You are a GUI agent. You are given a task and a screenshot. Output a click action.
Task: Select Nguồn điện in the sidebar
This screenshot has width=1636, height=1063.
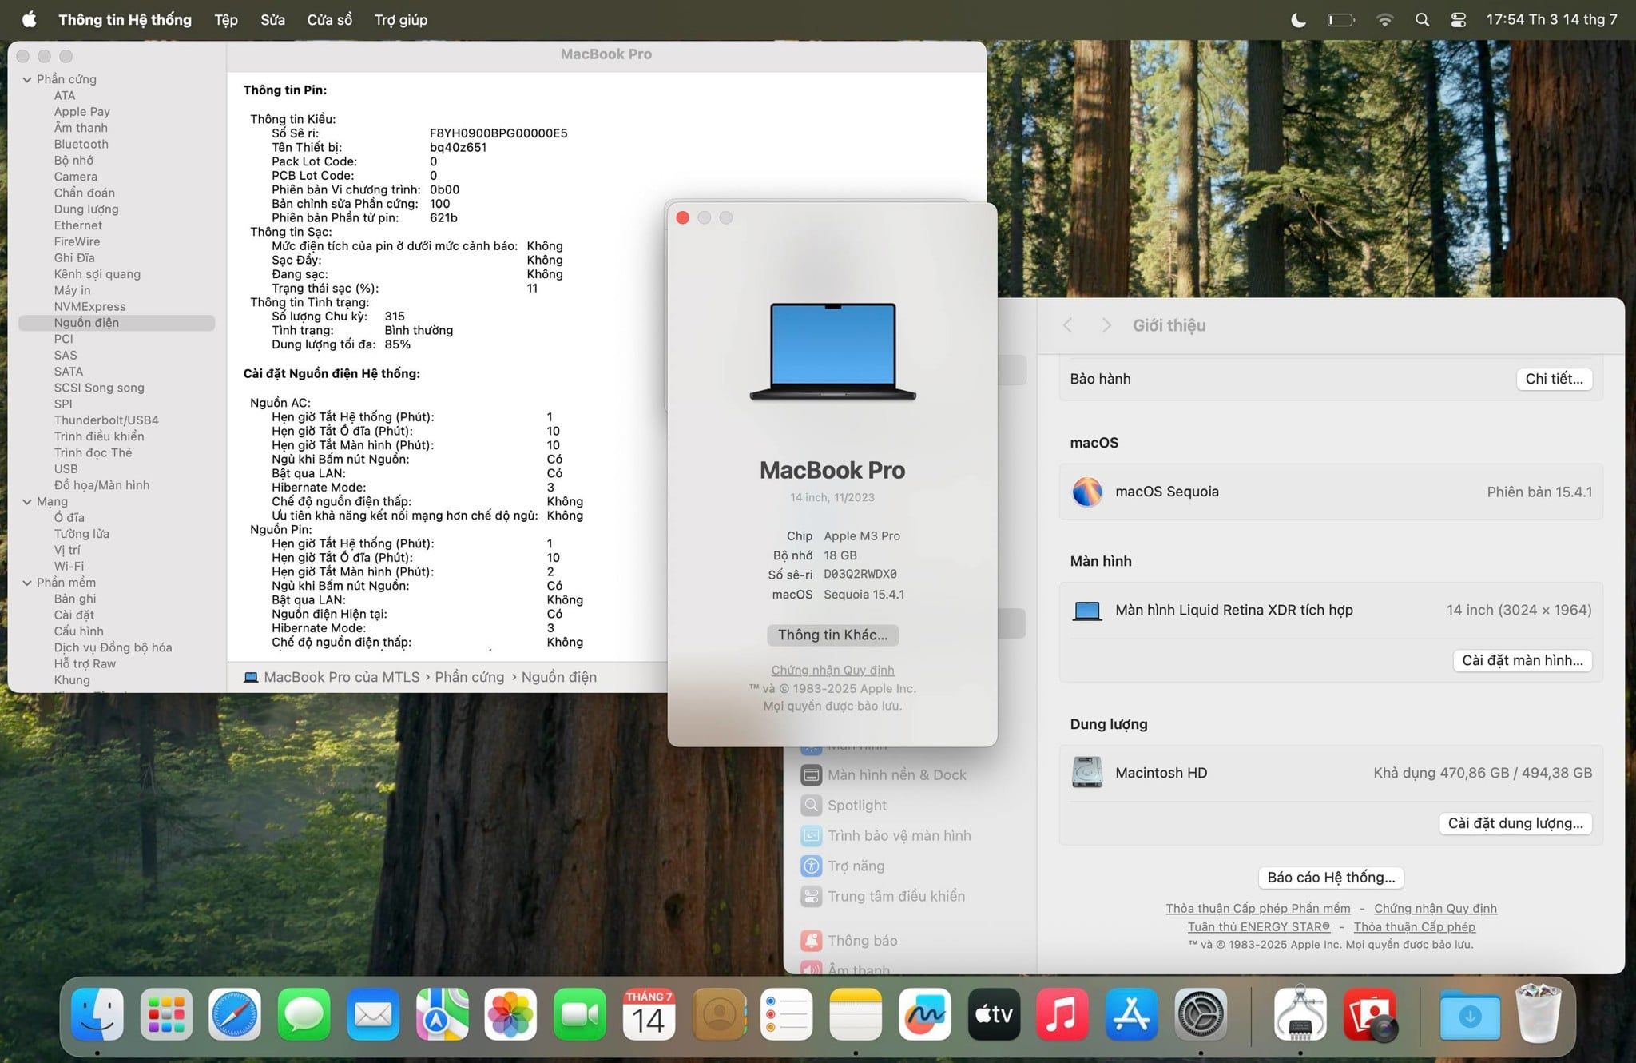(117, 323)
